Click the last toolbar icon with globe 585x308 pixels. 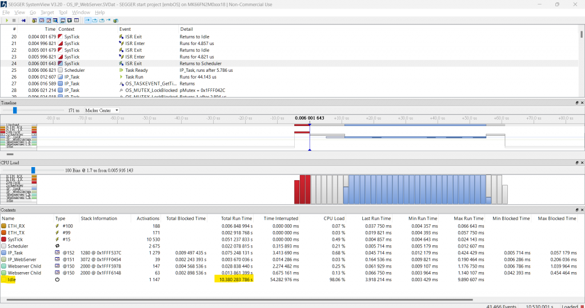tap(115, 21)
